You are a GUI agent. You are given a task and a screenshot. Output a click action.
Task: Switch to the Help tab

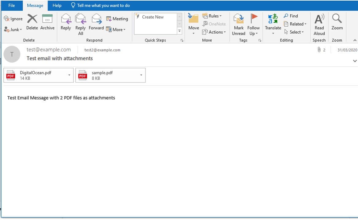tap(57, 5)
